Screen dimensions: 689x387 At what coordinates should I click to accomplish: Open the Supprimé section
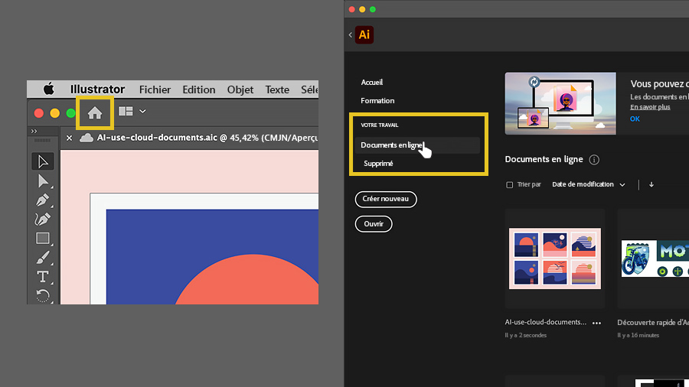(x=378, y=163)
